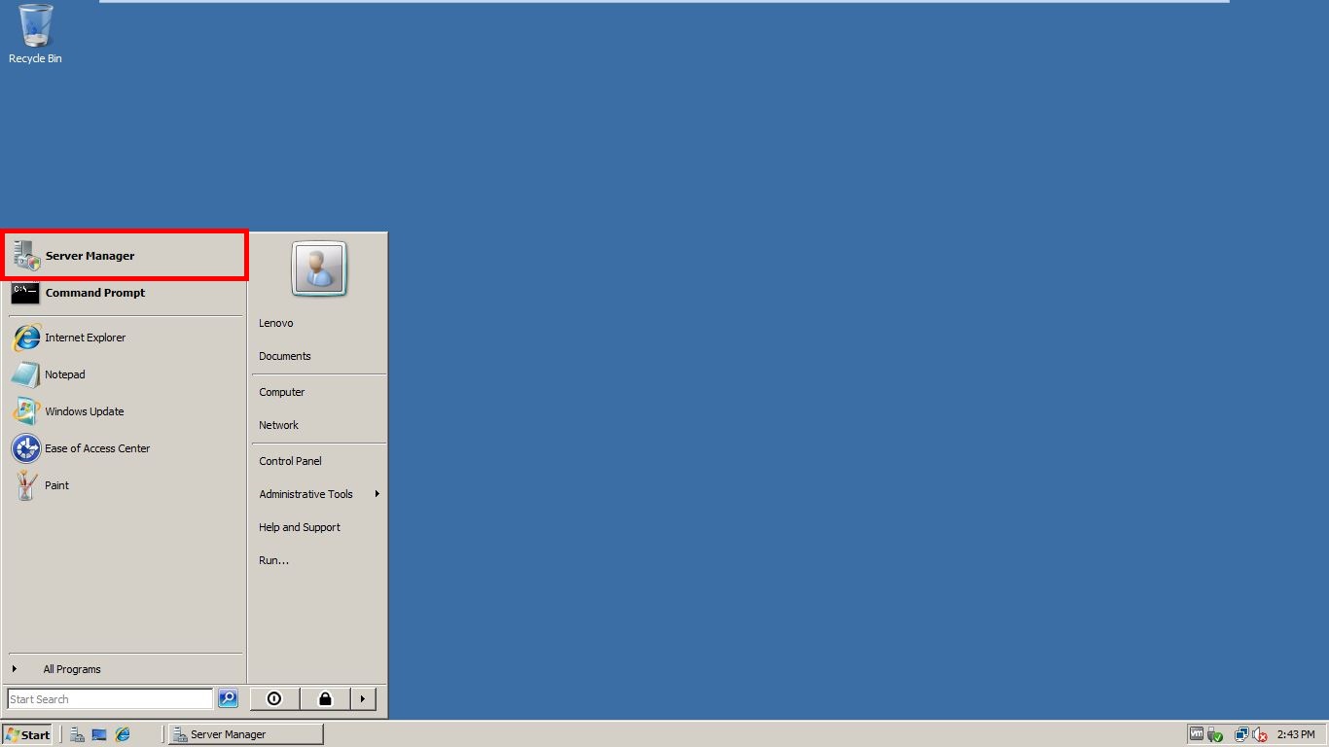Click the Start Search input box
Viewport: 1329px width, 747px height.
110,699
